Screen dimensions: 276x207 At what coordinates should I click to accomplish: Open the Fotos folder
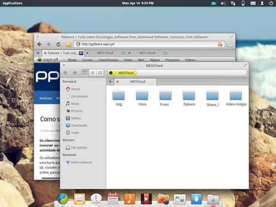tap(142, 98)
